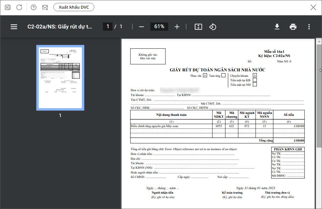This screenshot has width=322, height=209.
Task: Print the PDF document
Action: 293,27
